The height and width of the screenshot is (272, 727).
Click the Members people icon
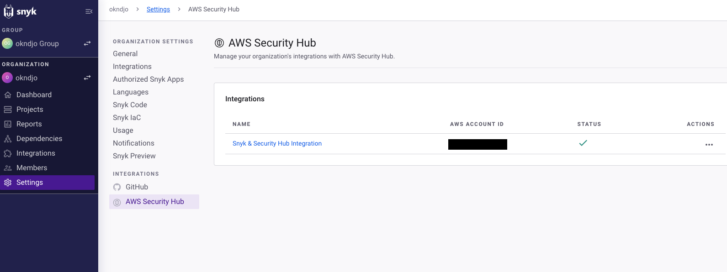coord(8,168)
